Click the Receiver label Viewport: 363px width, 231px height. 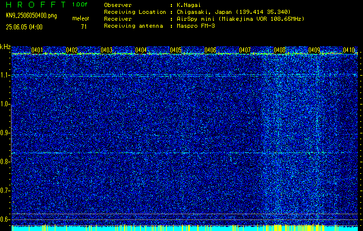118,18
